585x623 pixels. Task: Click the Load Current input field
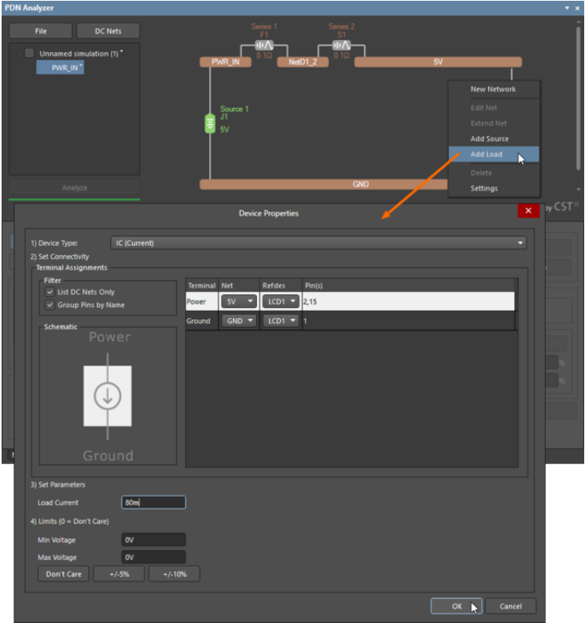[154, 502]
